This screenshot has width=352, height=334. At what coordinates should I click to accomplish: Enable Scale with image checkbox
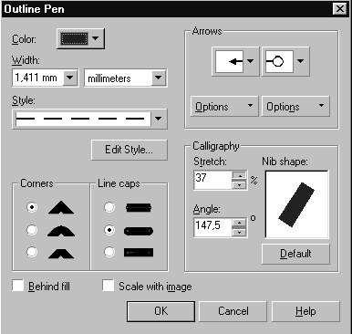tap(108, 286)
